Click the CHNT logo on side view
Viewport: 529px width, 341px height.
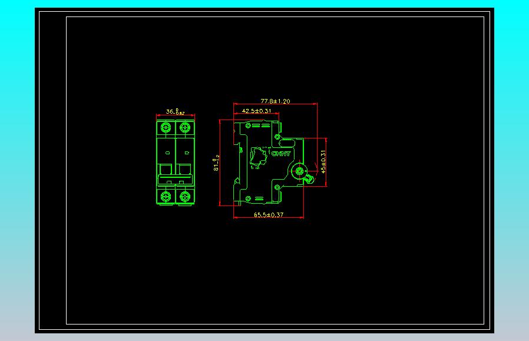point(280,154)
